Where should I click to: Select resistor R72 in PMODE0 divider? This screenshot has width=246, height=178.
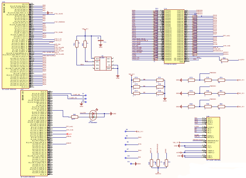[x=191, y=80]
